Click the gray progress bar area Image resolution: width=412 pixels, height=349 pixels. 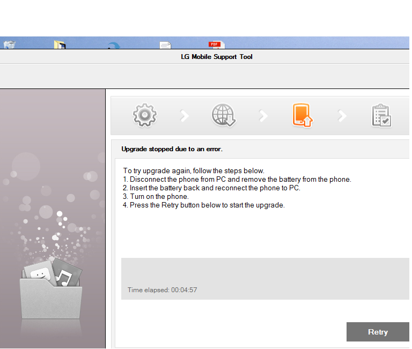coord(265,279)
